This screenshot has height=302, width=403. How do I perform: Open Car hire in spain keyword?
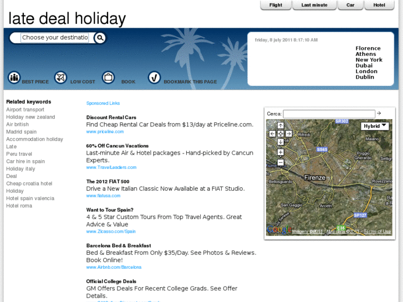tap(25, 161)
